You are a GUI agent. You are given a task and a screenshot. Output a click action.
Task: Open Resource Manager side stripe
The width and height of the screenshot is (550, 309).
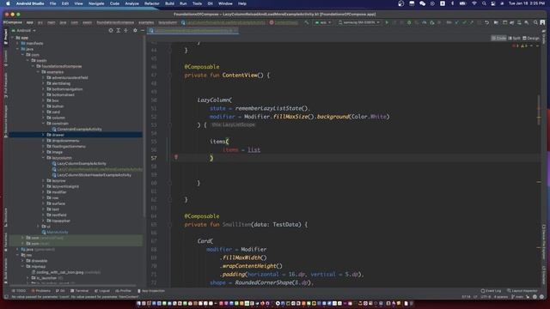coord(6,121)
